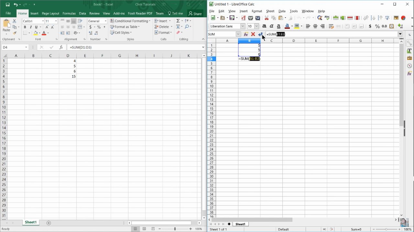Click Excel's Undo arrow in title bar

point(16,5)
